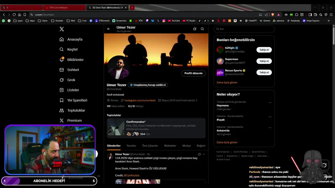Open Keşfet explore search in sidebar
The image size is (335, 188).
click(x=69, y=49)
